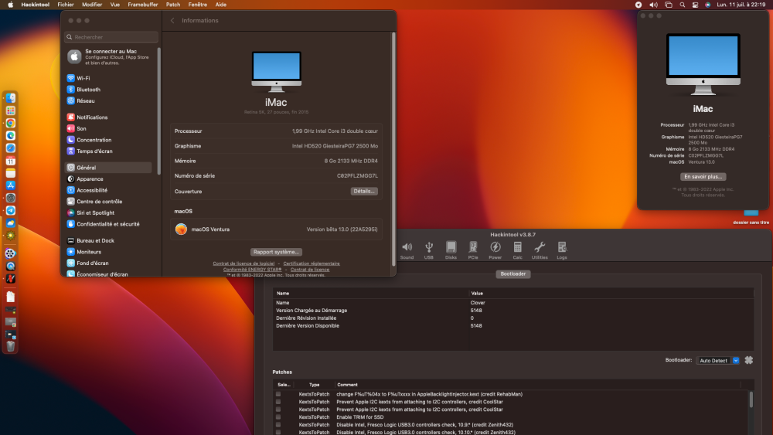Open the Bootloader Auto Detect dropdown
Image resolution: width=773 pixels, height=435 pixels.
pyautogui.click(x=717, y=361)
